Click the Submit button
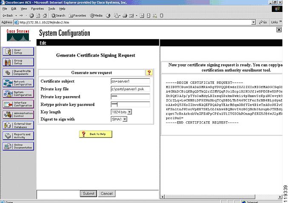The width and height of the screenshot is (288, 203). click(x=88, y=194)
